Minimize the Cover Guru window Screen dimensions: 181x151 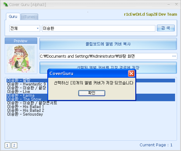pos(169,5)
